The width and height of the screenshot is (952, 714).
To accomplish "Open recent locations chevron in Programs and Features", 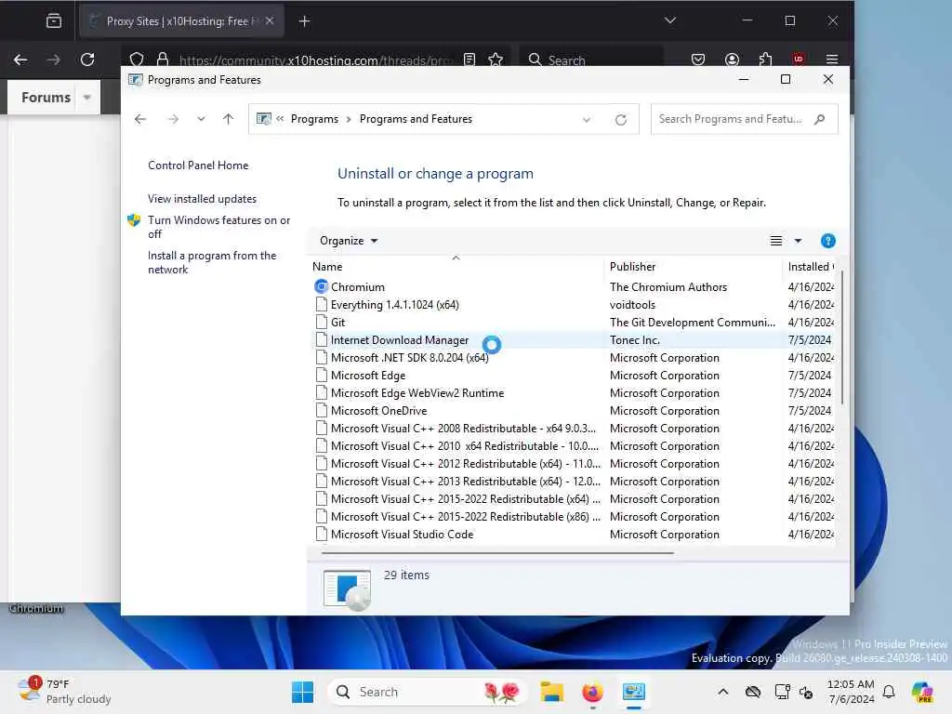I will click(x=201, y=119).
